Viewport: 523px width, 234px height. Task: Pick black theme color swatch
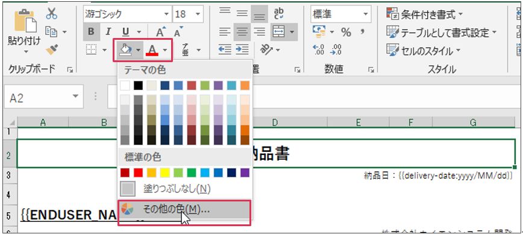click(x=138, y=86)
